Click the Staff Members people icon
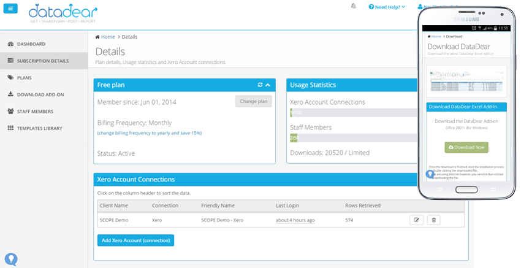 pyautogui.click(x=10, y=111)
